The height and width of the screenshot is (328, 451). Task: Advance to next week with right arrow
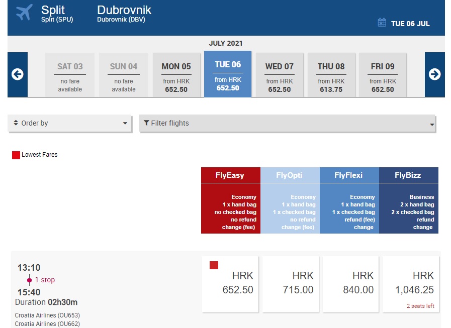coord(434,75)
